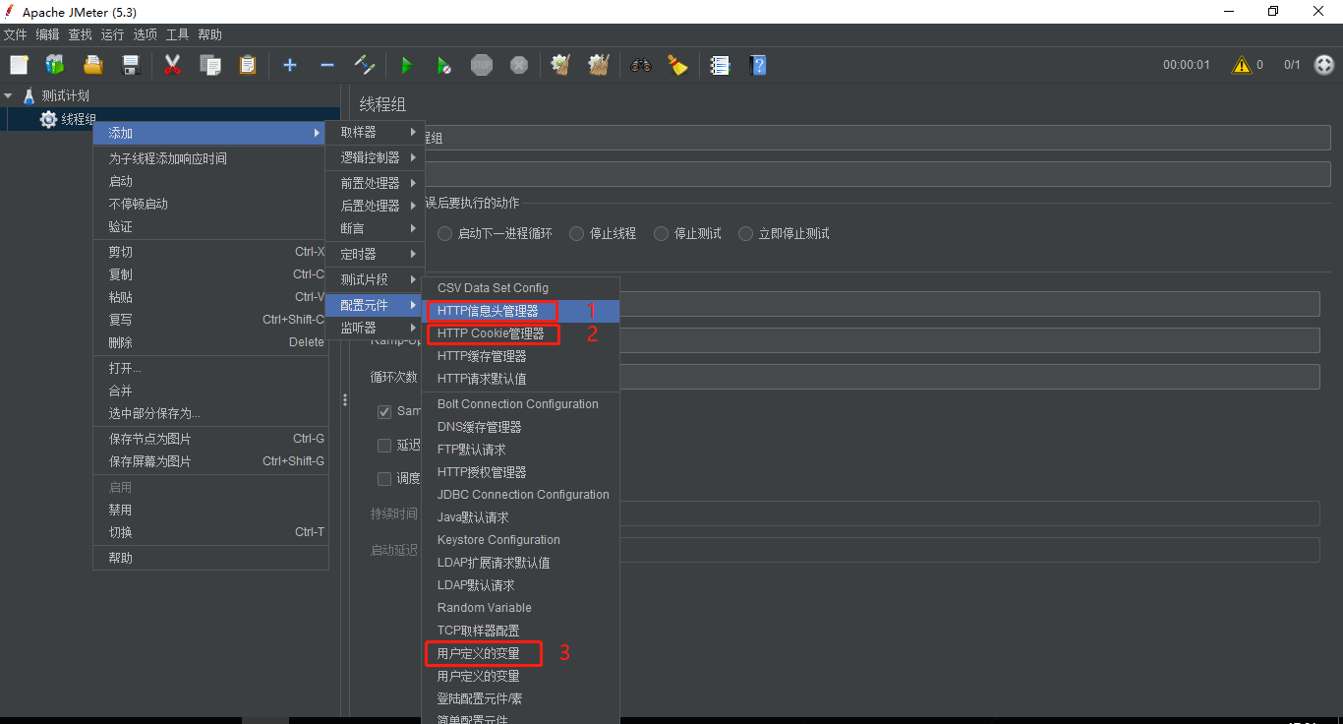Click the test plan flask icon
The image size is (1343, 724).
point(29,95)
